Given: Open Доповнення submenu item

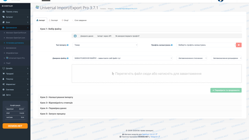Looking at the screenshot, I should click(11, 48).
